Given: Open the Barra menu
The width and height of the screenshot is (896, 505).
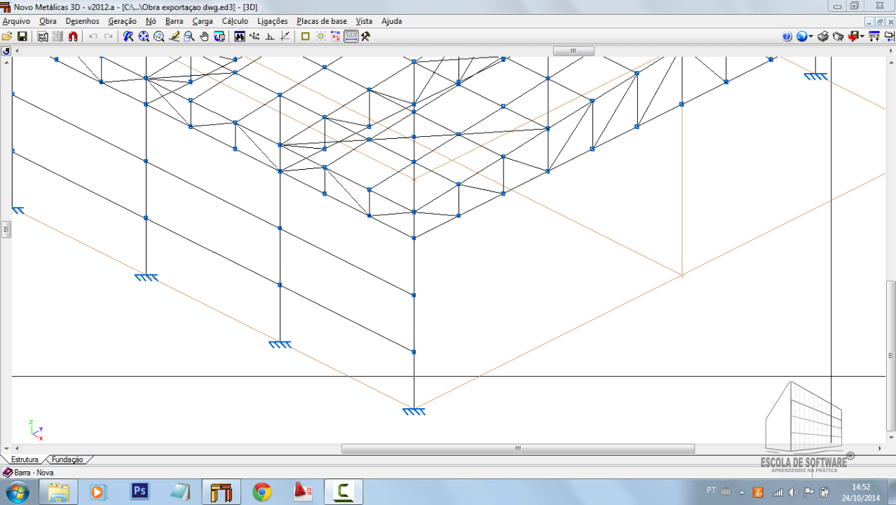Looking at the screenshot, I should 174,21.
